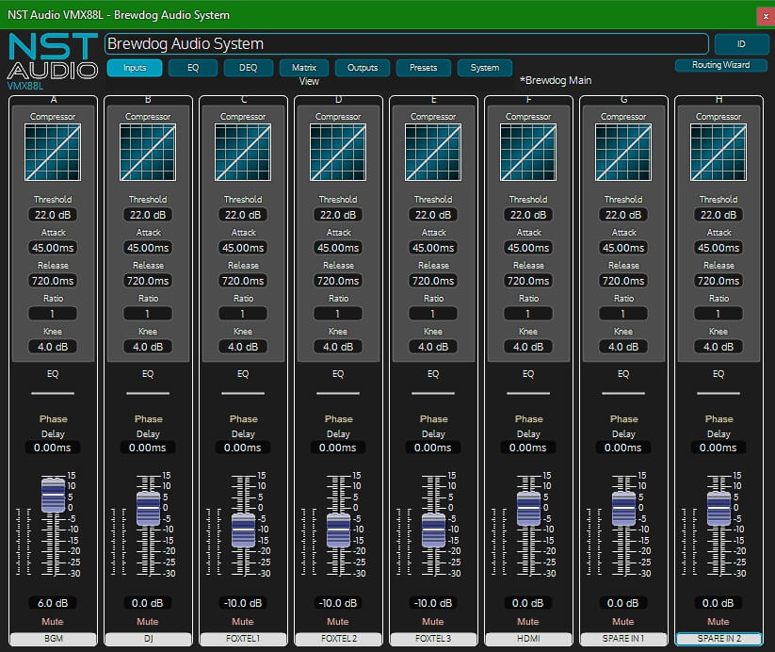Select the DJ channel gain fader

click(148, 509)
